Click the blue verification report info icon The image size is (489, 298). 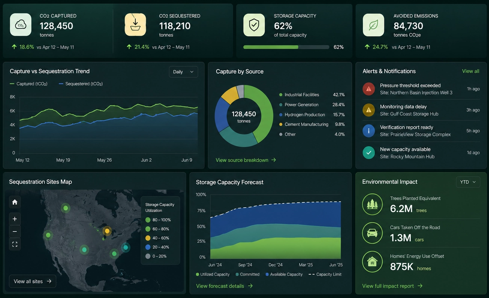pos(369,131)
